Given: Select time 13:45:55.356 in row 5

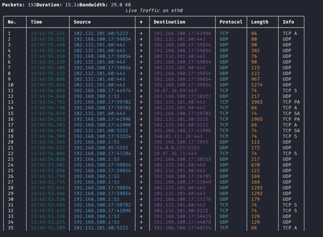Looking at the screenshot, I should (x=48, y=56).
